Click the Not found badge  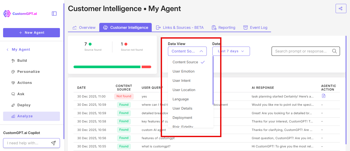[124, 96]
